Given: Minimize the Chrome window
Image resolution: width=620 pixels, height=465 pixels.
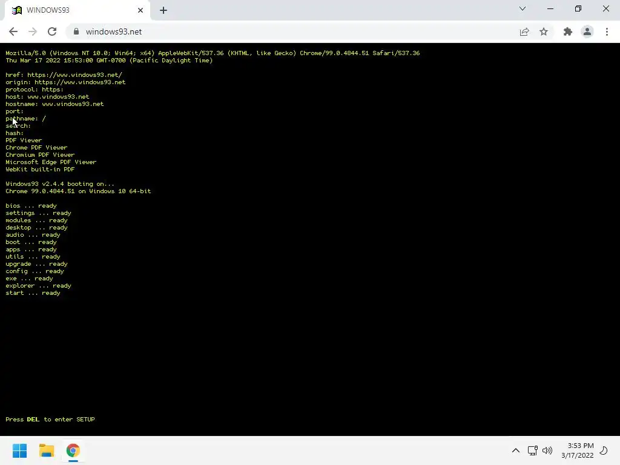Looking at the screenshot, I should coord(550,8).
